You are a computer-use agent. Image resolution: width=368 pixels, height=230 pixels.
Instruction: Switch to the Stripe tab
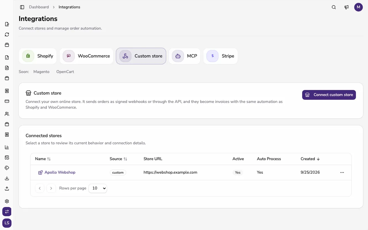pyautogui.click(x=221, y=56)
